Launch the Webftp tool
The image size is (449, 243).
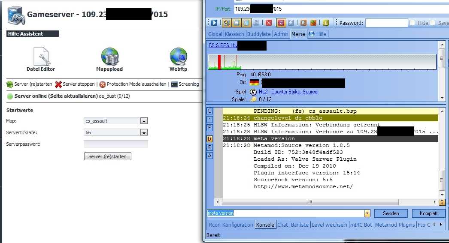tap(178, 59)
